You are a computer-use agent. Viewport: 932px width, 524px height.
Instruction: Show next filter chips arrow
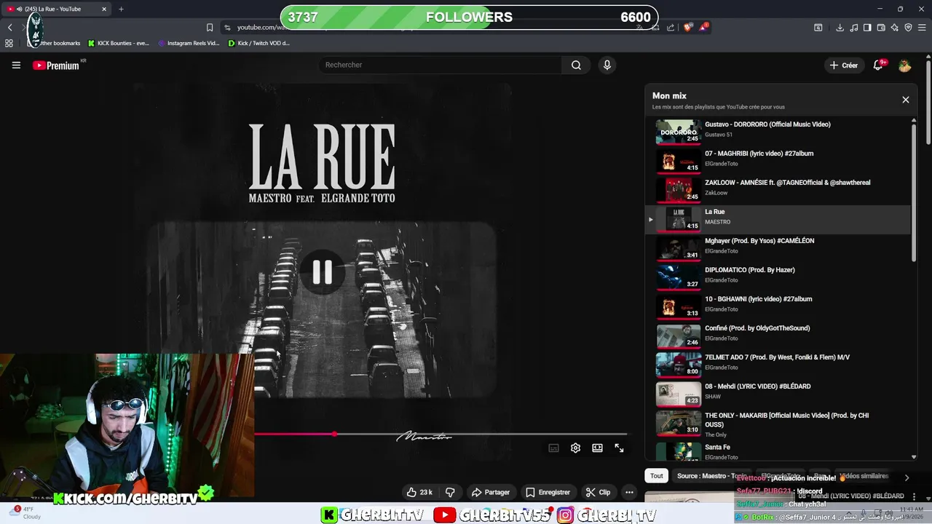point(907,477)
